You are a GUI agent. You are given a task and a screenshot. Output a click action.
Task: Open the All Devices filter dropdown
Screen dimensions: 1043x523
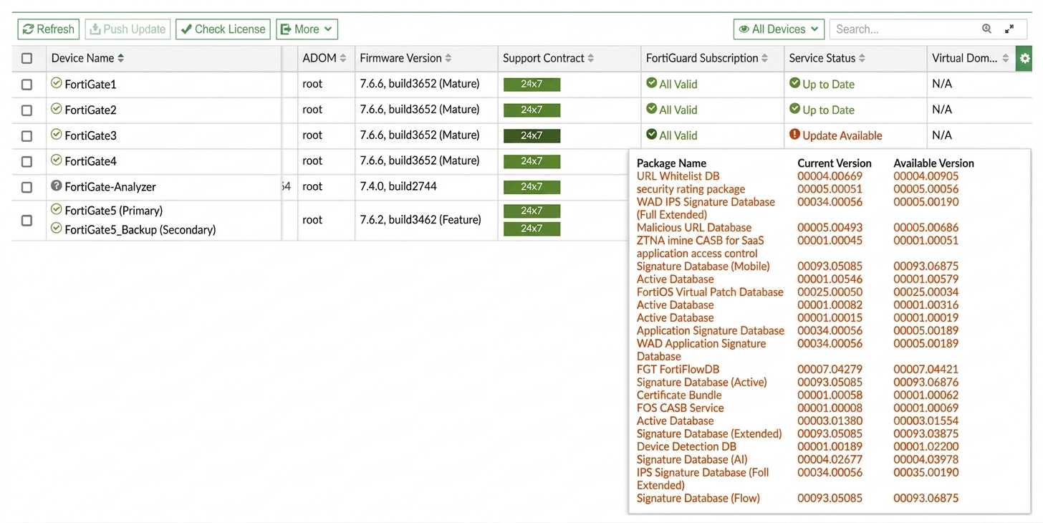coord(779,29)
